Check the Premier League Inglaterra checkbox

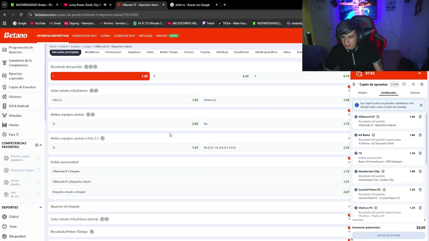pyautogui.click(x=38, y=158)
